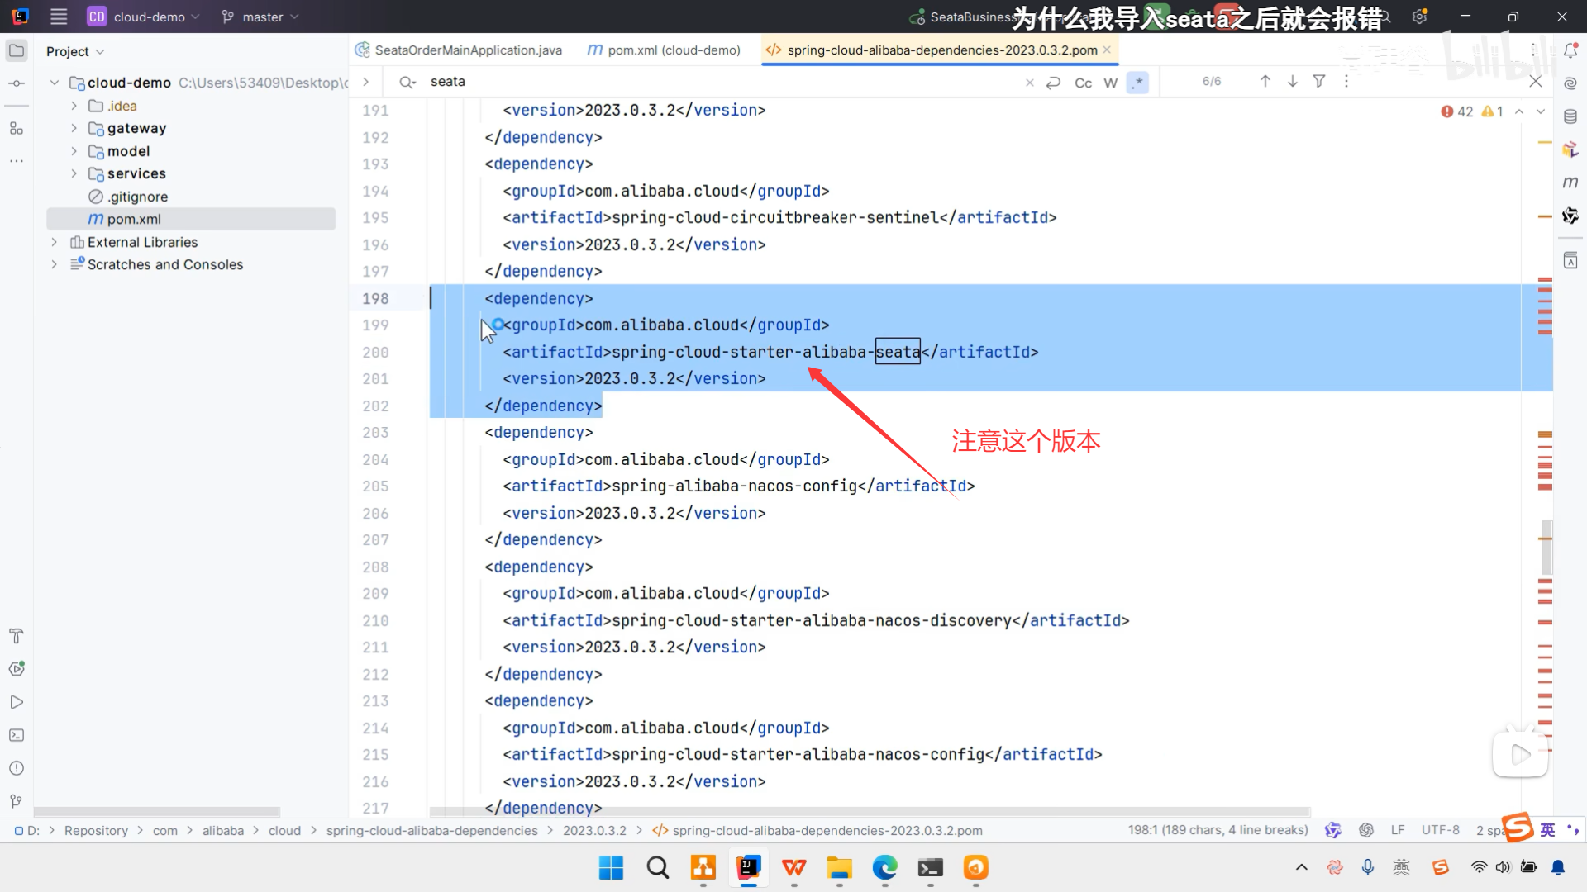
Task: Expand the gateway module folder
Action: pos(74,128)
